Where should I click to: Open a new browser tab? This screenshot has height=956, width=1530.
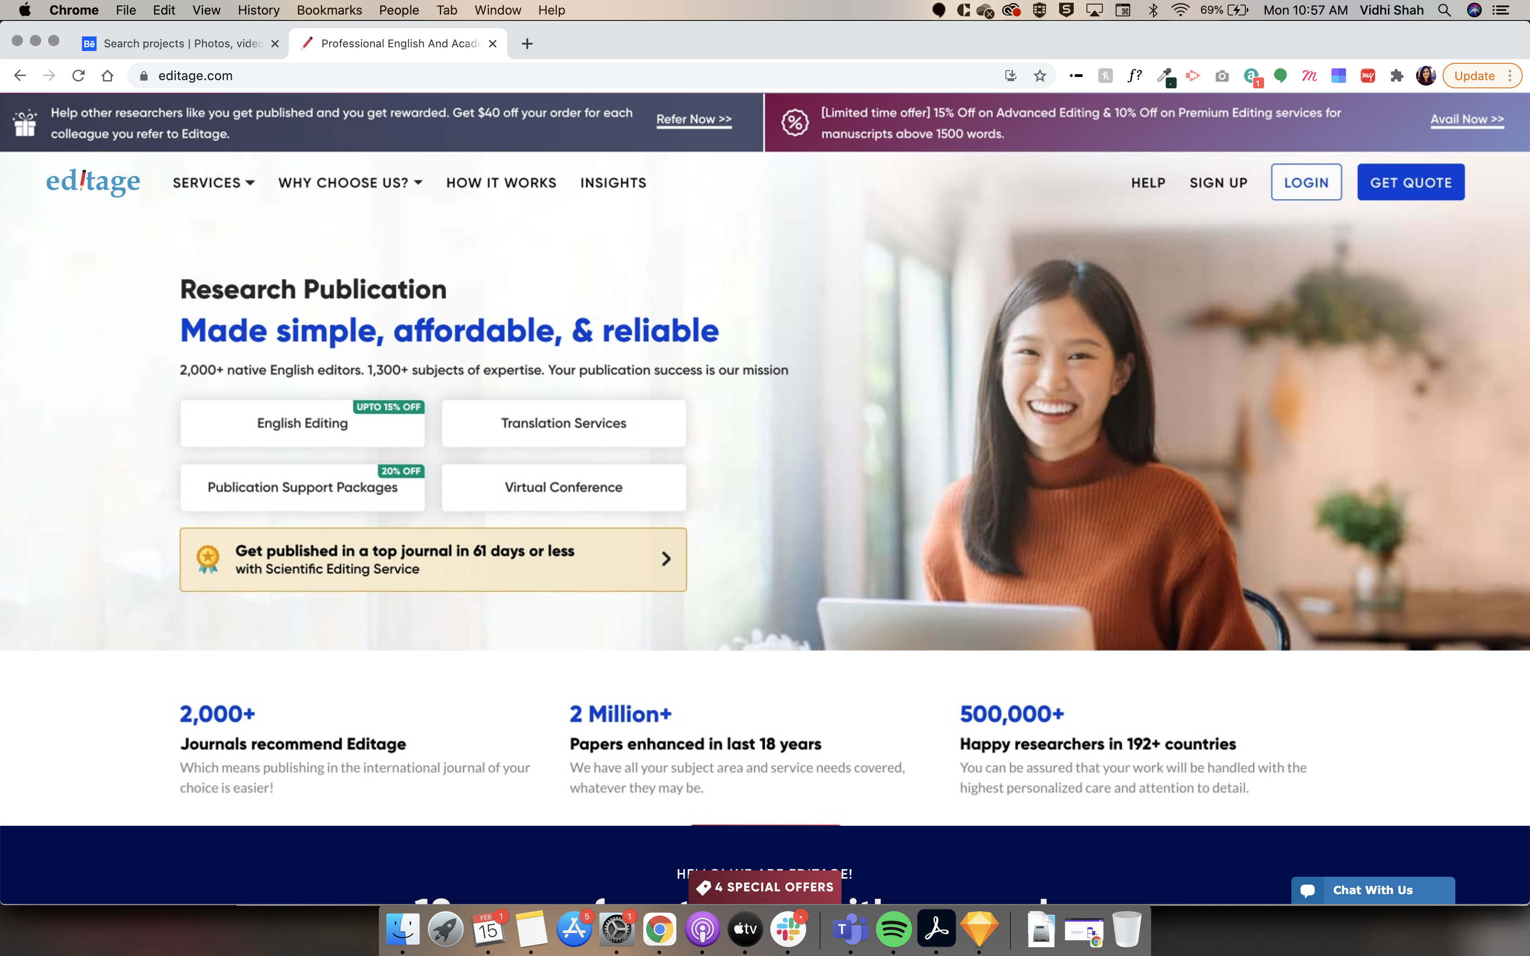coord(527,44)
